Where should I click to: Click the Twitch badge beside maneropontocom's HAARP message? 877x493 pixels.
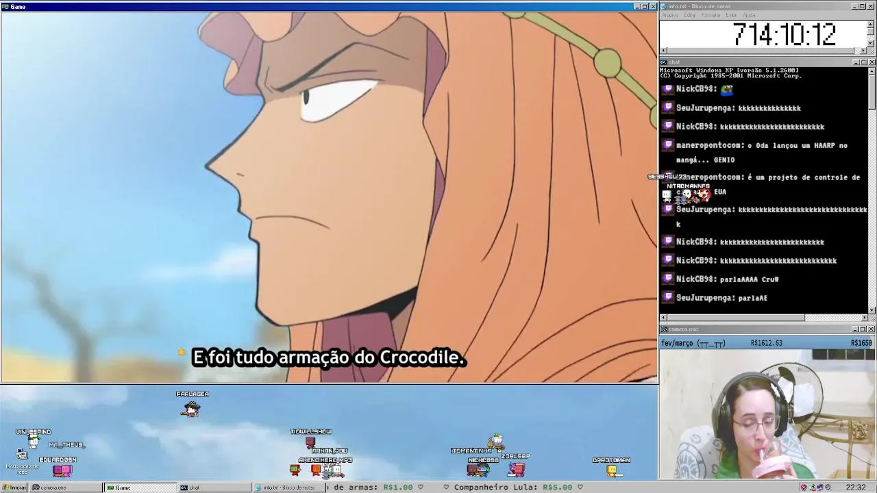[669, 144]
